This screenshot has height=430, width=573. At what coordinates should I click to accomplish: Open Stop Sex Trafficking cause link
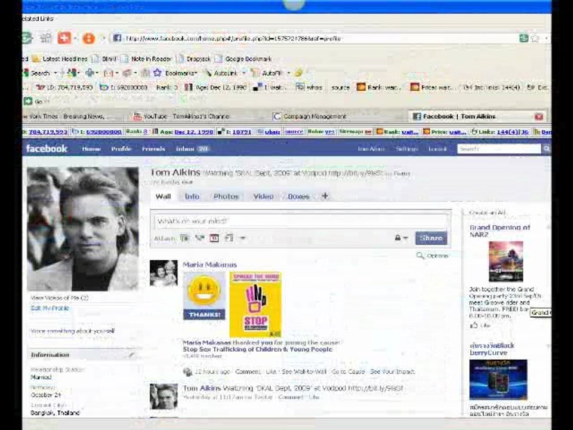[257, 349]
